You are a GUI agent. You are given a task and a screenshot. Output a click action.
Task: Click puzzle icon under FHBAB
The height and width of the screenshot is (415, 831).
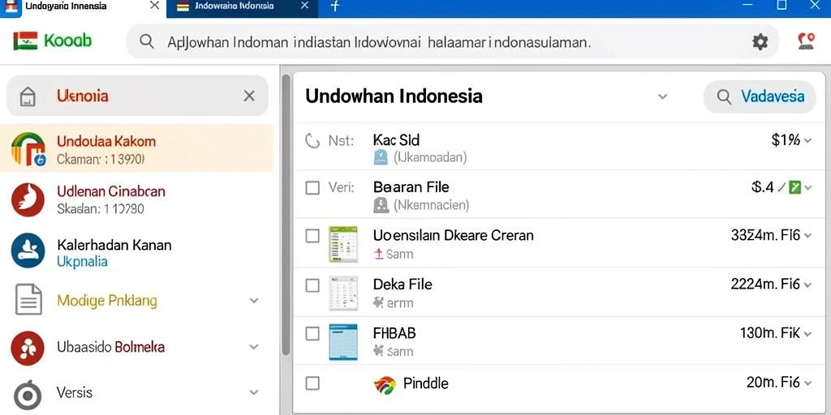378,350
